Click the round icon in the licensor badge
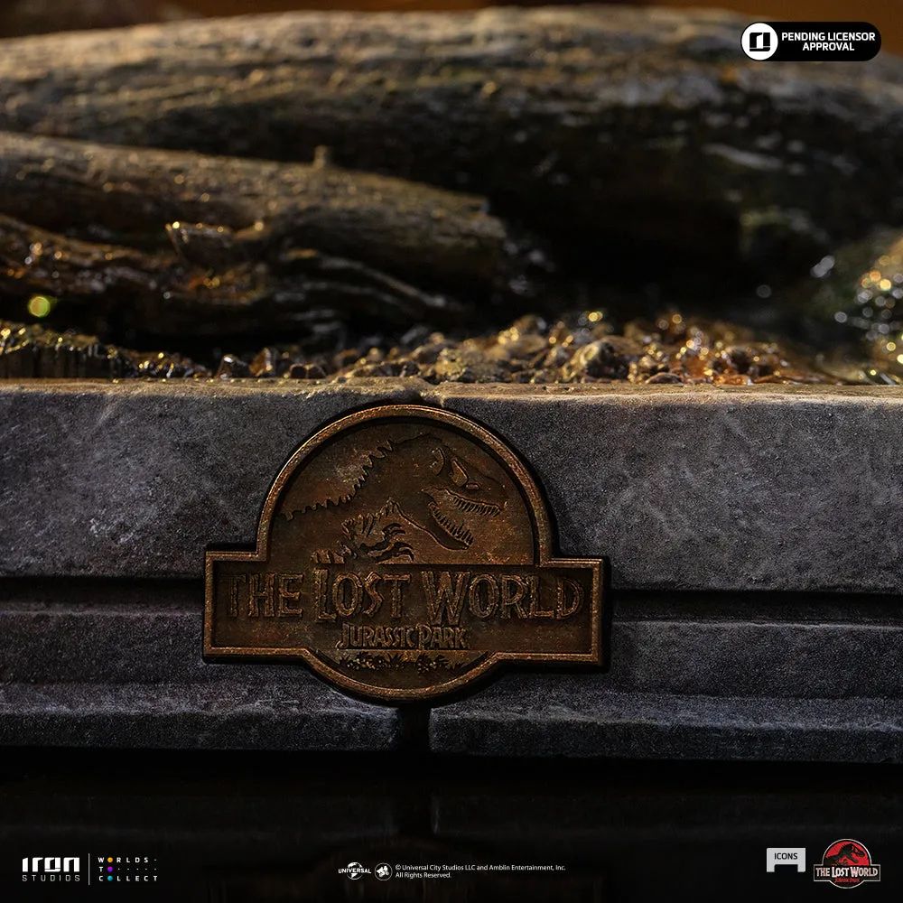This screenshot has width=903, height=903. 759,42
